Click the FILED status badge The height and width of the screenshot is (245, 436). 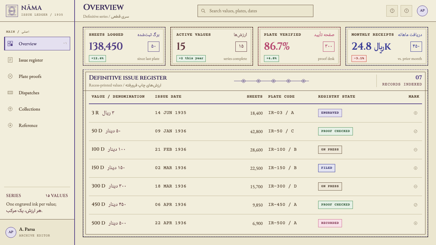(327, 168)
